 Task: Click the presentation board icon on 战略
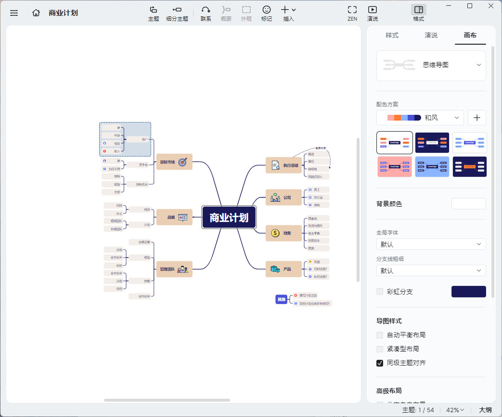click(x=182, y=218)
